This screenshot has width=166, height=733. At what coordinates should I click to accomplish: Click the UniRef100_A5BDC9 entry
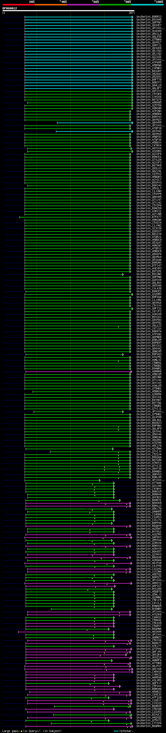click(149, 239)
